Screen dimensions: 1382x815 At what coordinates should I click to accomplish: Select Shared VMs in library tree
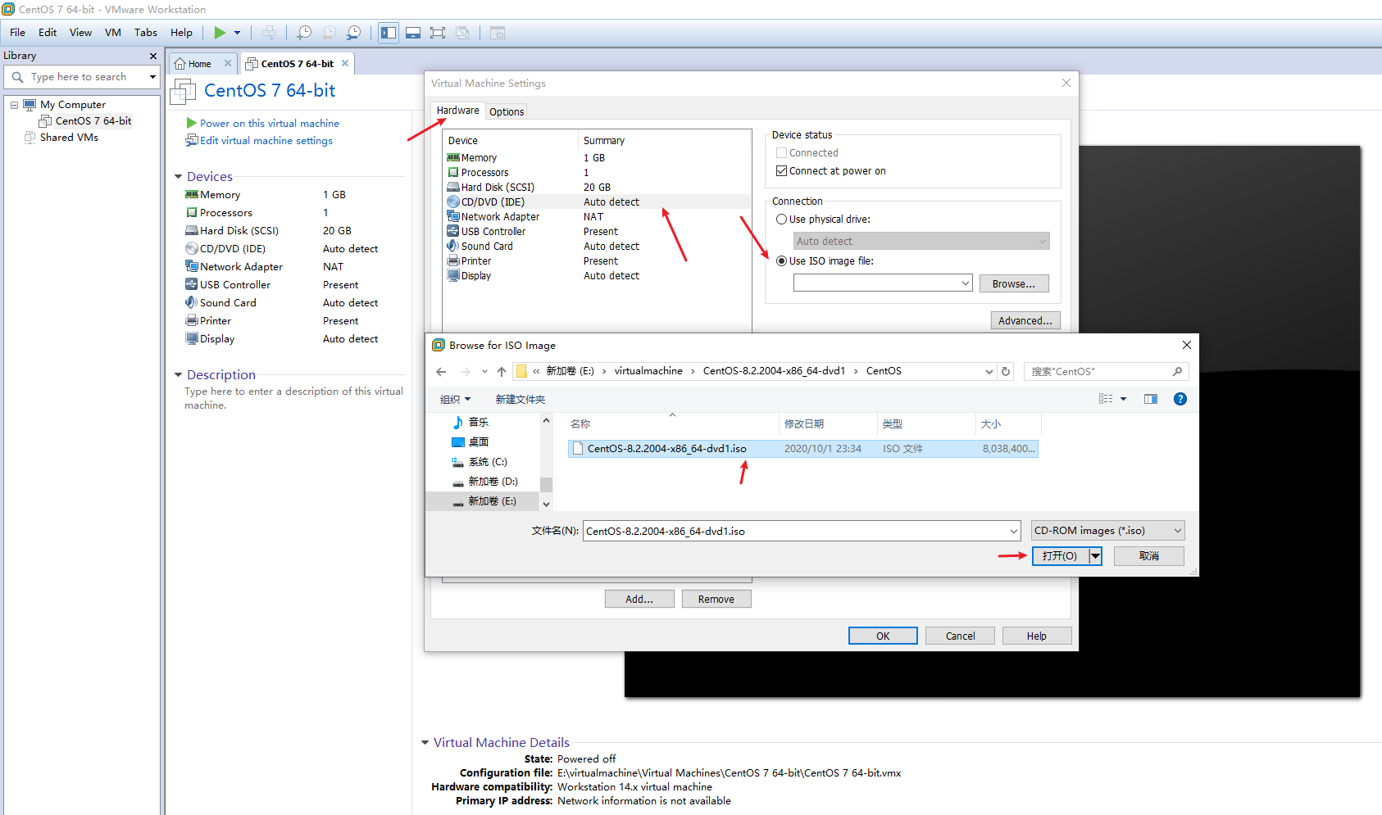click(69, 138)
